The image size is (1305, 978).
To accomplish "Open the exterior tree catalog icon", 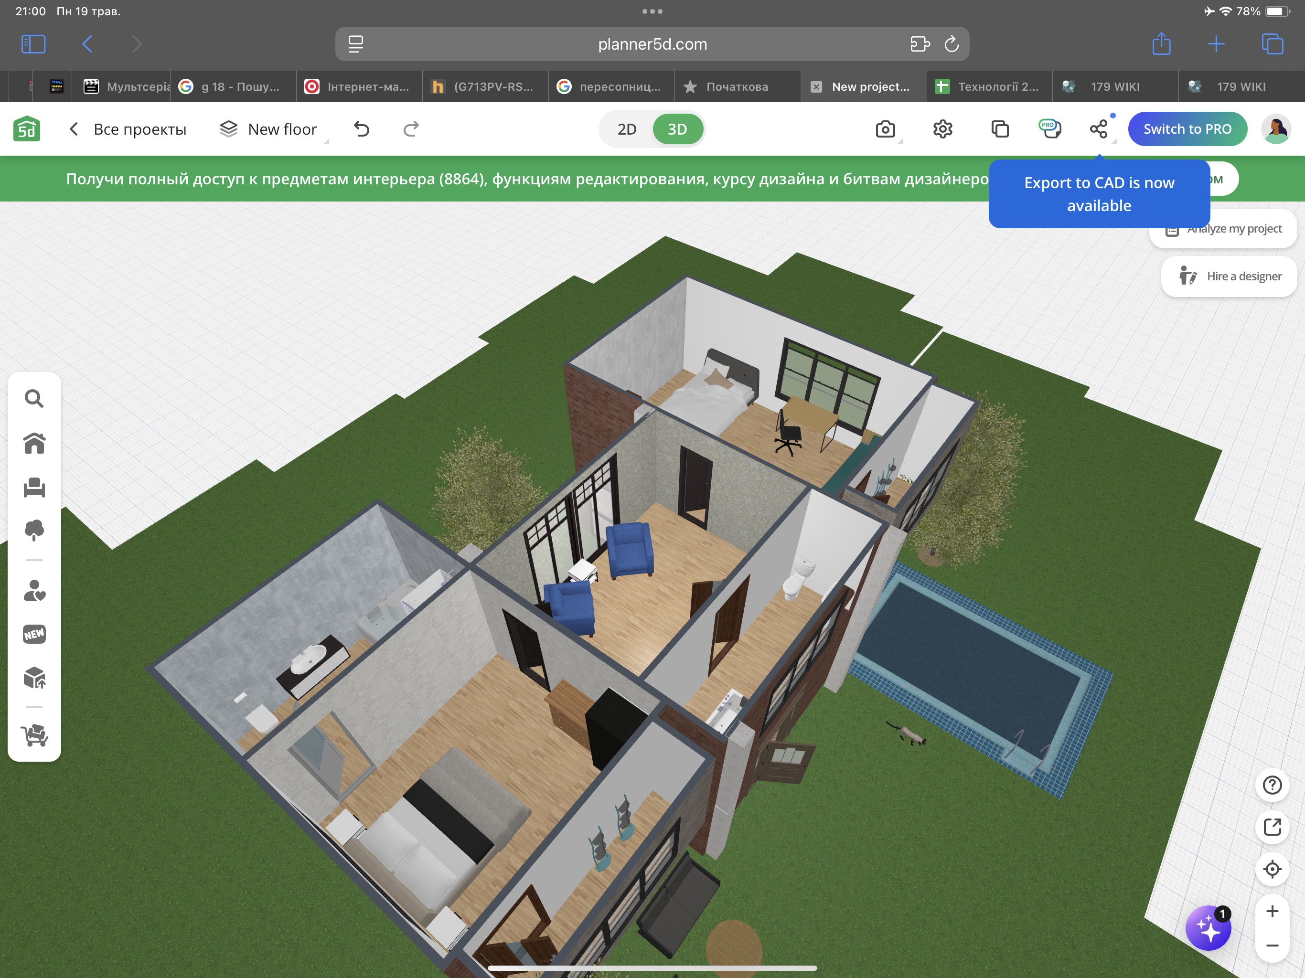I will [x=34, y=530].
